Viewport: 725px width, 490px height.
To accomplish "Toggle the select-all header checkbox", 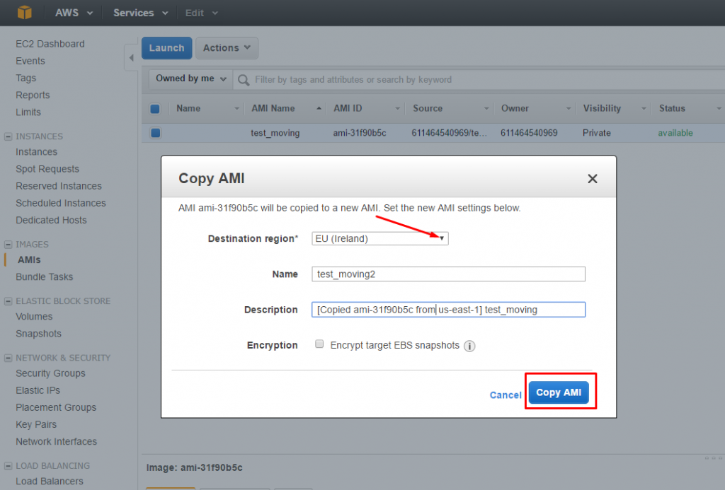I will (155, 109).
